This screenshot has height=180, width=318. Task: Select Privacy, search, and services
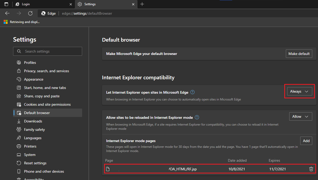[x=47, y=71]
